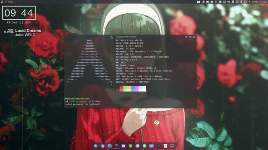
Task: Click the WM: KWin line
Action: pyautogui.click(x=121, y=62)
